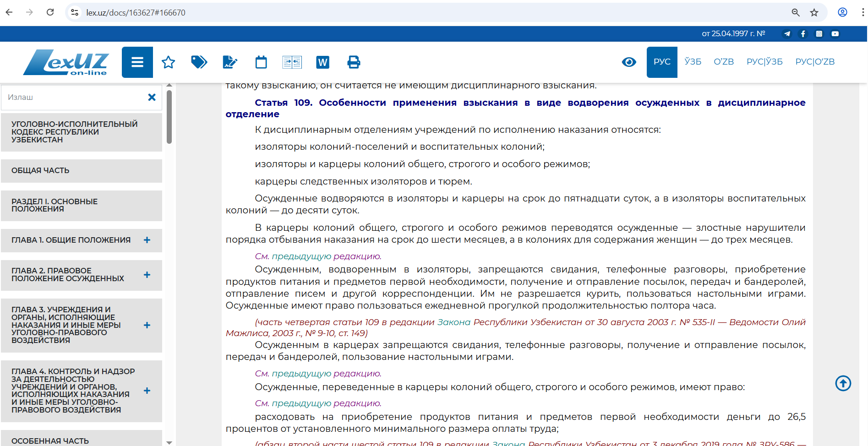This screenshot has height=446, width=868.
Task: Expand ГЛАВА 3 plus sign in sidebar
Action: point(147,325)
